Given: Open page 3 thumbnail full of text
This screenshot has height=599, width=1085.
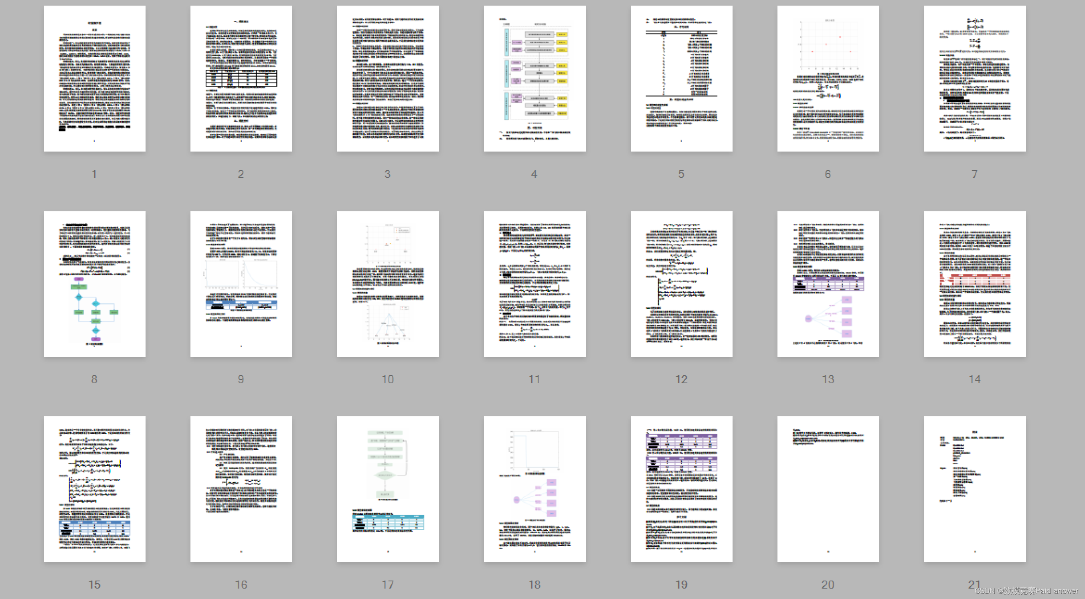Looking at the screenshot, I should point(387,78).
